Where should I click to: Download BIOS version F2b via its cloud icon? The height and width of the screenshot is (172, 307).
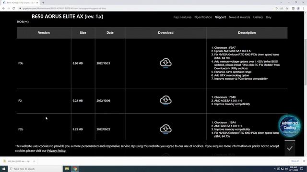(x=165, y=129)
